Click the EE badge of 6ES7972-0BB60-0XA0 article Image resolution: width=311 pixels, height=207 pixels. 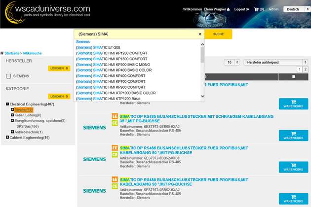115,116
